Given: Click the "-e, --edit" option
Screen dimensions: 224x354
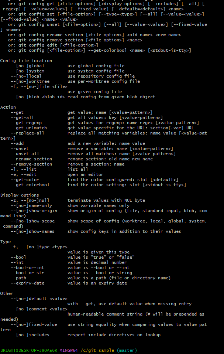Looking at the screenshot, I should (24, 174).
